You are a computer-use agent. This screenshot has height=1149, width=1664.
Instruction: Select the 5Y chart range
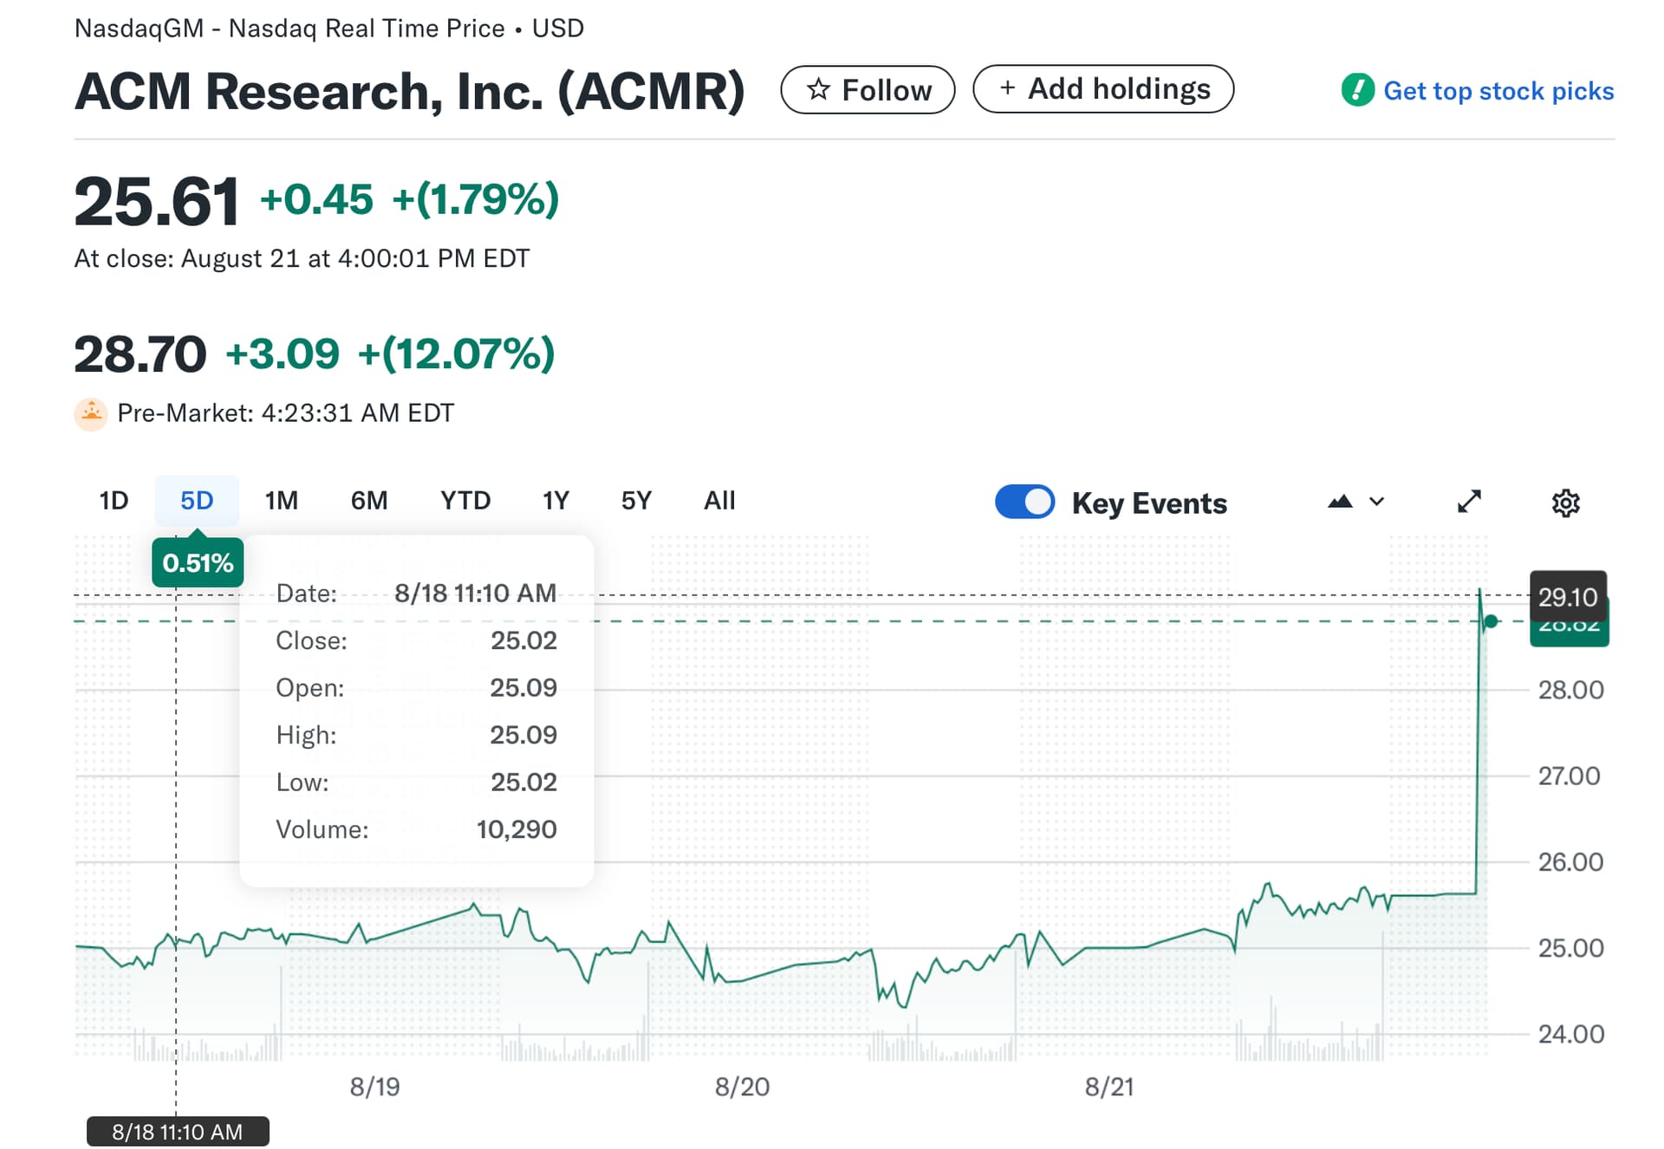click(636, 501)
